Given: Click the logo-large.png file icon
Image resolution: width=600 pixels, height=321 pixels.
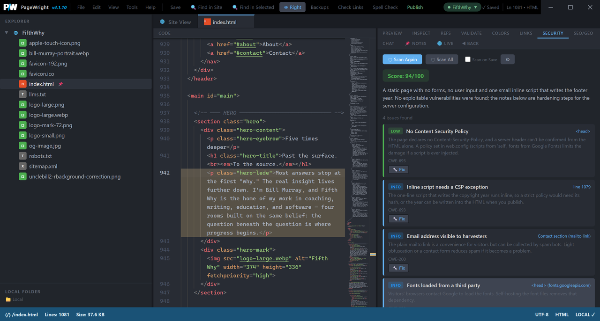Looking at the screenshot, I should [22, 105].
